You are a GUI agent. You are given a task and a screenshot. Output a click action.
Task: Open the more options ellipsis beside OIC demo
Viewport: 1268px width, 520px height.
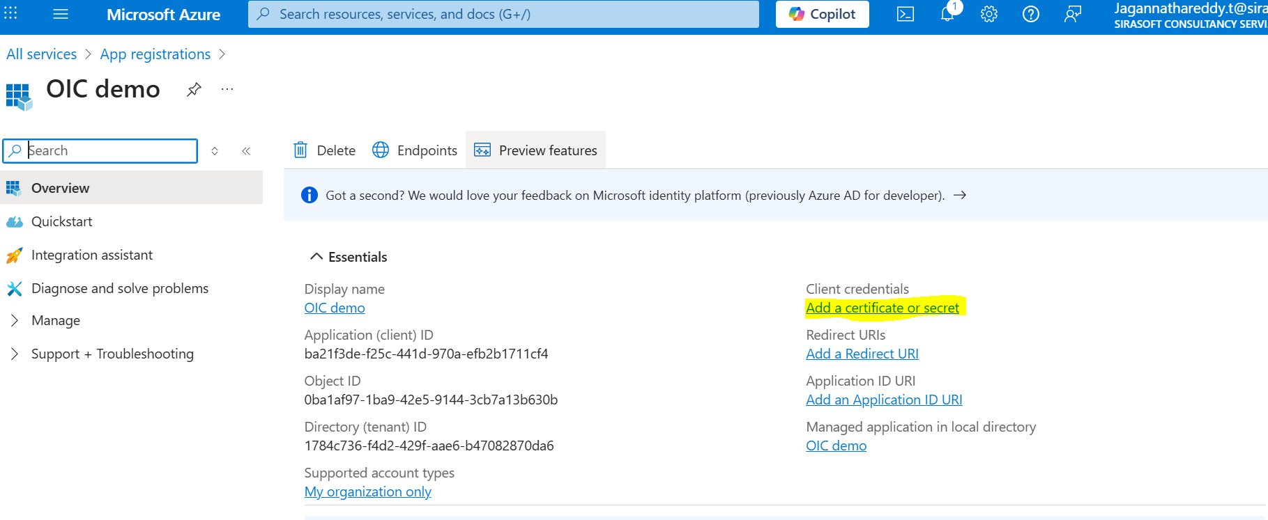point(227,89)
